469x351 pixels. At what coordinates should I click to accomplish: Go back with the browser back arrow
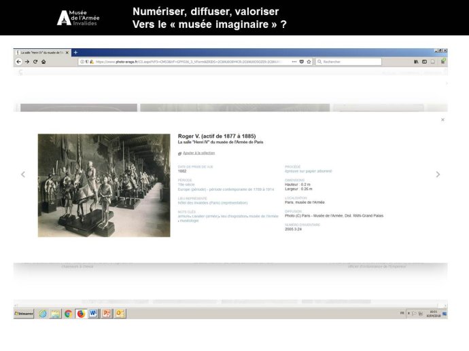pos(19,62)
